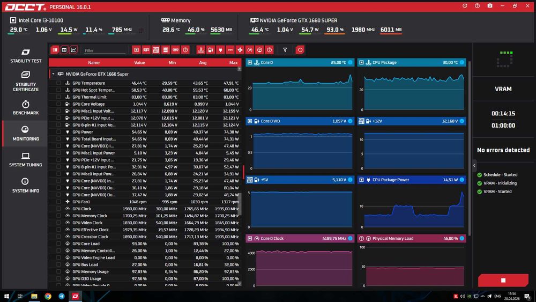Toggle storage sensors filter icon

click(x=166, y=50)
